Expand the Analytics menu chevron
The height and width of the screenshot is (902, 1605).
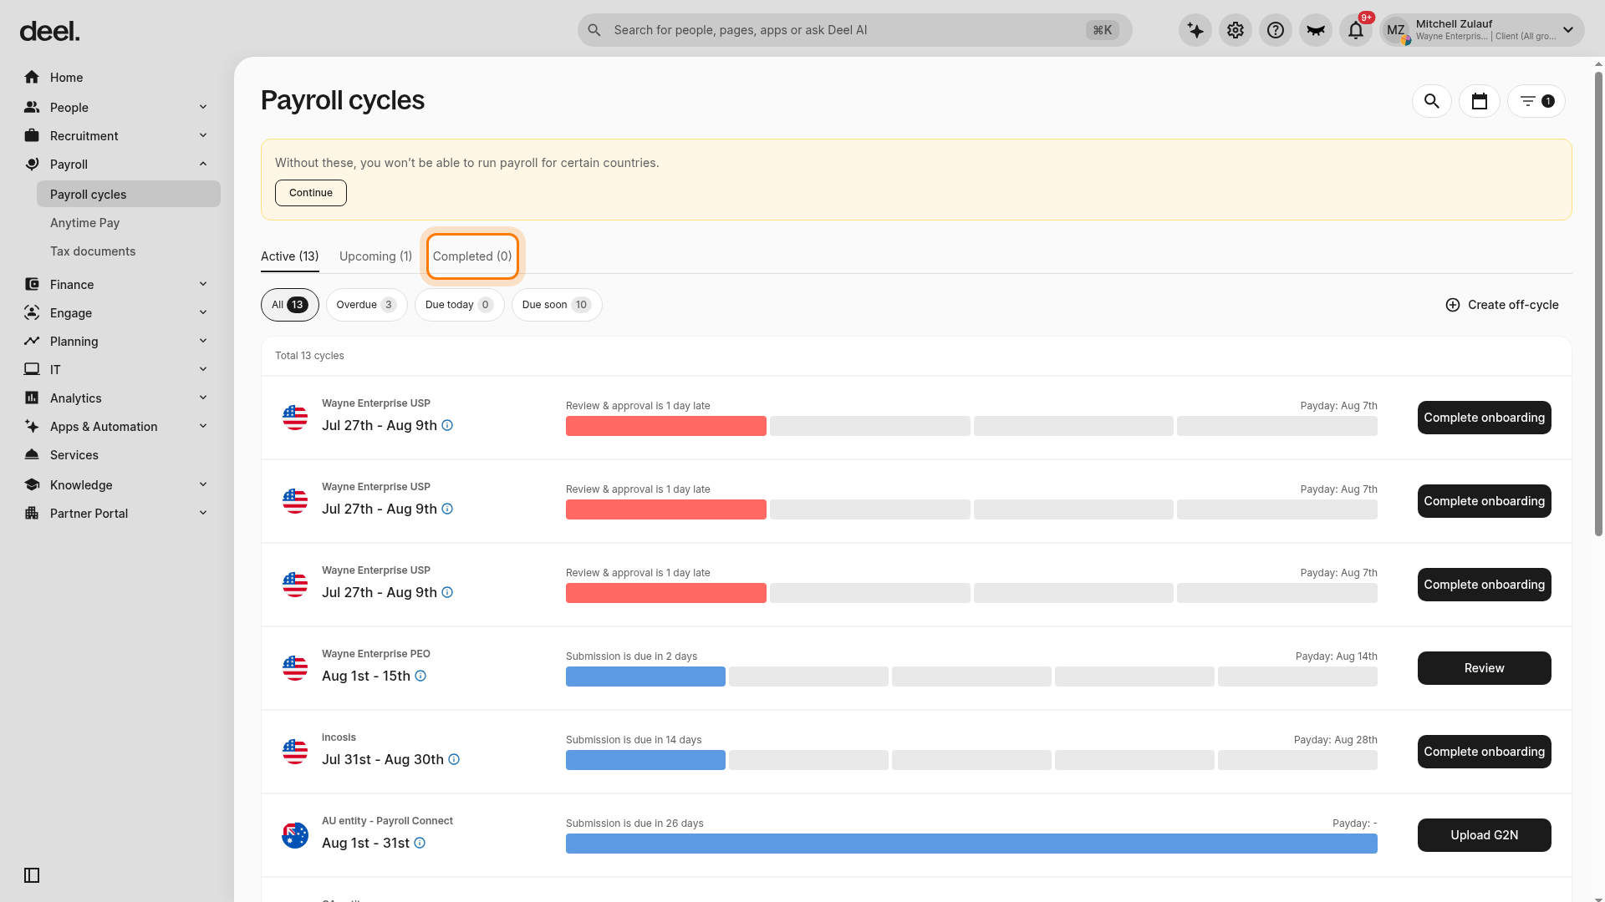203,398
